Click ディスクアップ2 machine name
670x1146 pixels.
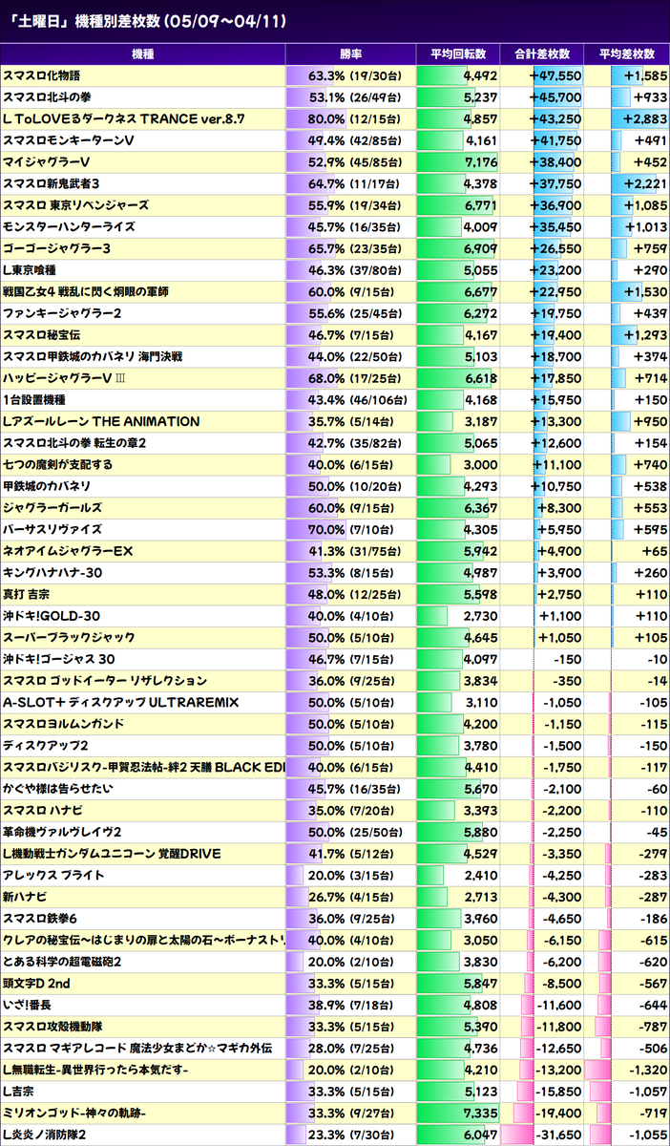tap(46, 746)
